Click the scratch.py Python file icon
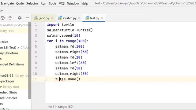The image size is (196, 110). click(60, 18)
